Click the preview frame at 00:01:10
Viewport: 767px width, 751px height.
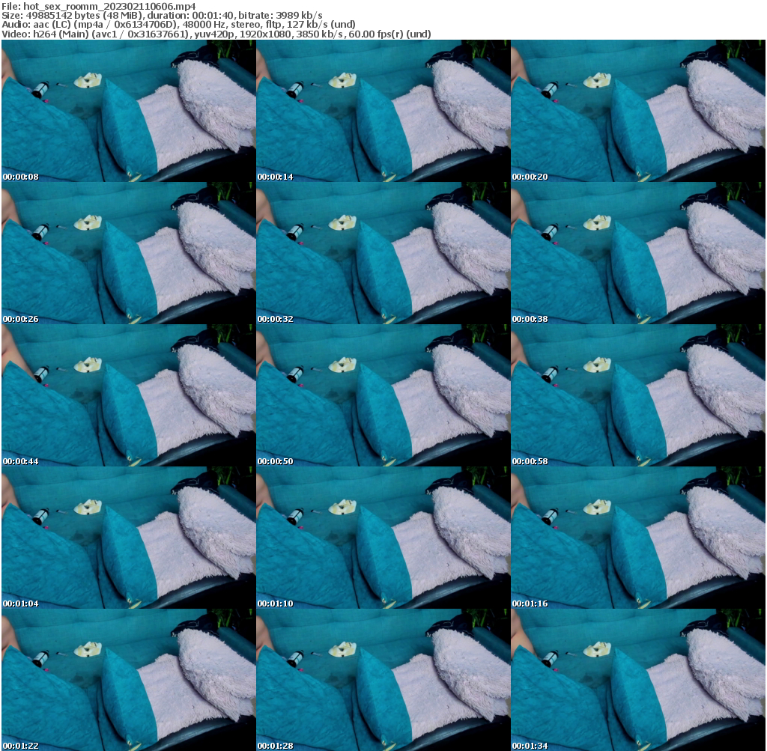pyautogui.click(x=383, y=538)
